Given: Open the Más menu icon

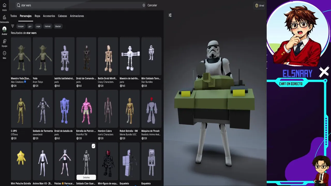Looking at the screenshot, I should pyautogui.click(x=4, y=53).
